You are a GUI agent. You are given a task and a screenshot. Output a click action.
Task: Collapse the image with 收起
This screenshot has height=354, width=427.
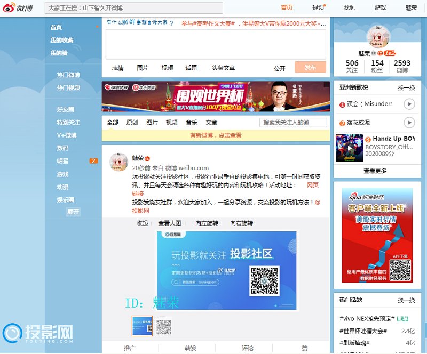(142, 223)
